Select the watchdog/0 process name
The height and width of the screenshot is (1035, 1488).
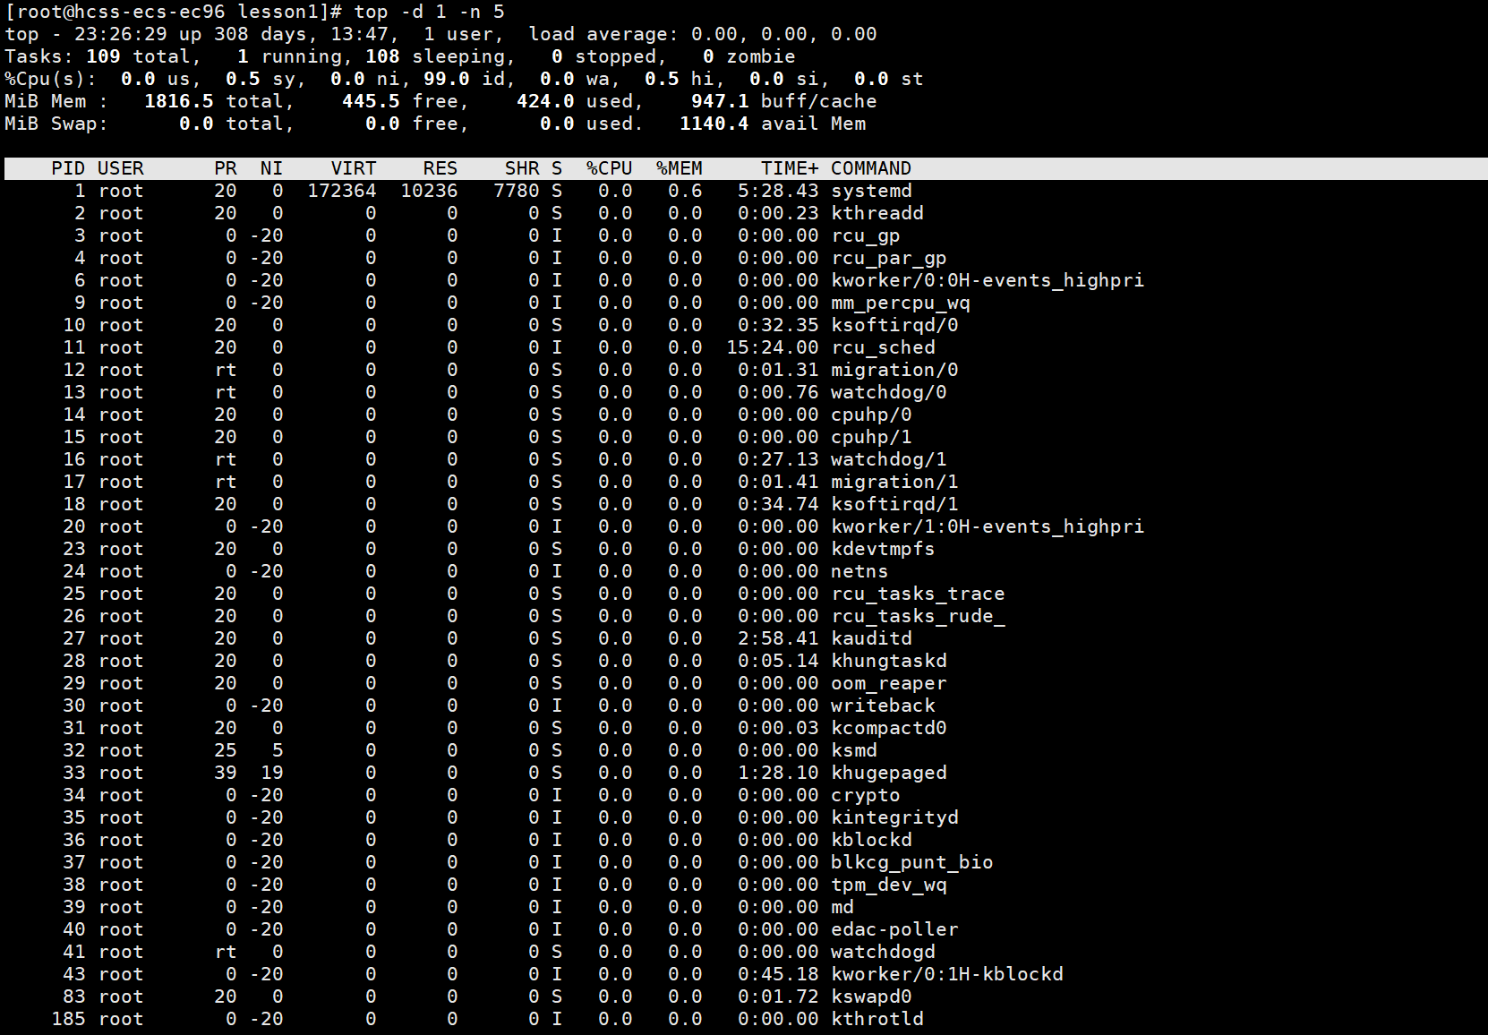pos(889,392)
